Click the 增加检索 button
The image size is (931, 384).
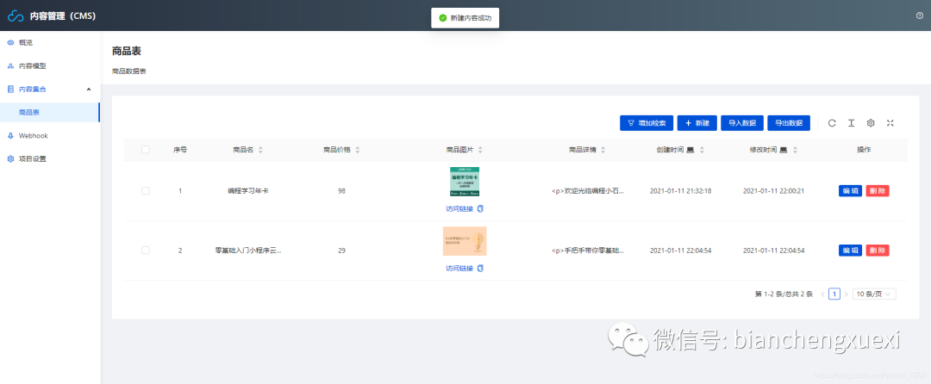646,122
